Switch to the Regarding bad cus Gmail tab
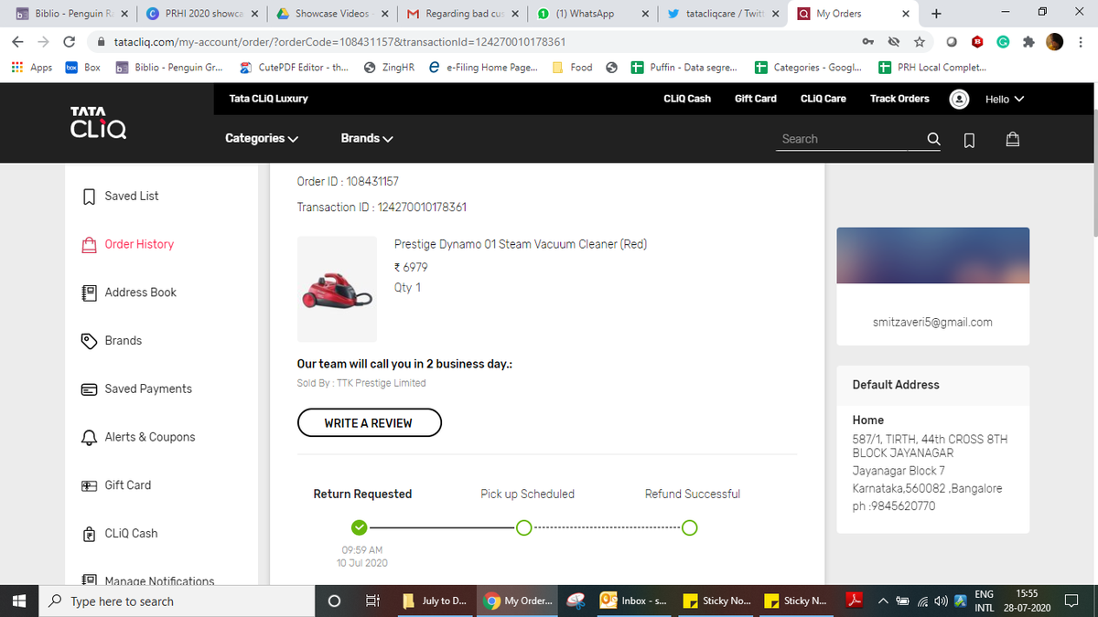Image resolution: width=1098 pixels, height=617 pixels. point(462,14)
